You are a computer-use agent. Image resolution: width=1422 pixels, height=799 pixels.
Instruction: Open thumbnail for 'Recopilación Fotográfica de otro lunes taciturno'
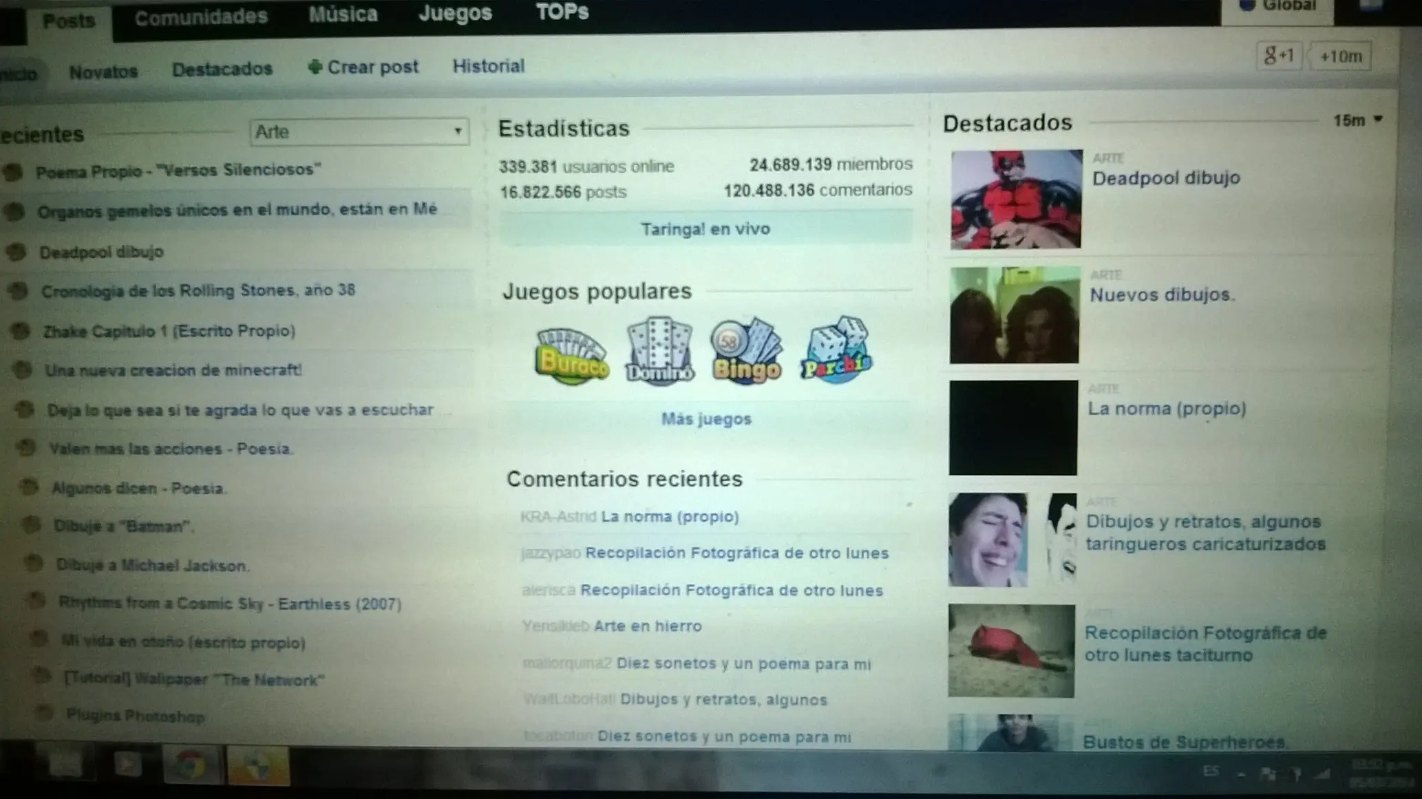pos(1011,651)
